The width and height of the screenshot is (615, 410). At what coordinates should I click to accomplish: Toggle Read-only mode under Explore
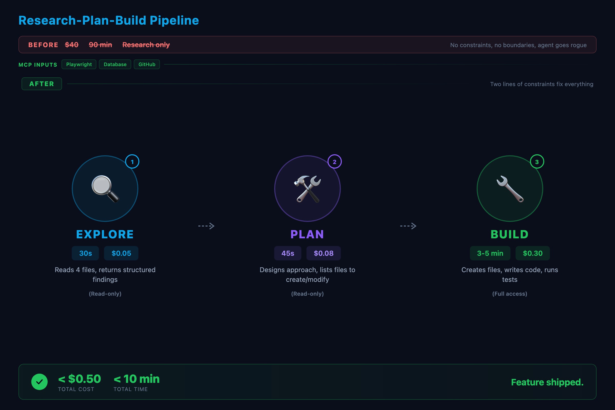tap(105, 294)
